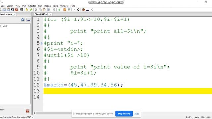Click the Stop execution icon

(x=78, y=10)
